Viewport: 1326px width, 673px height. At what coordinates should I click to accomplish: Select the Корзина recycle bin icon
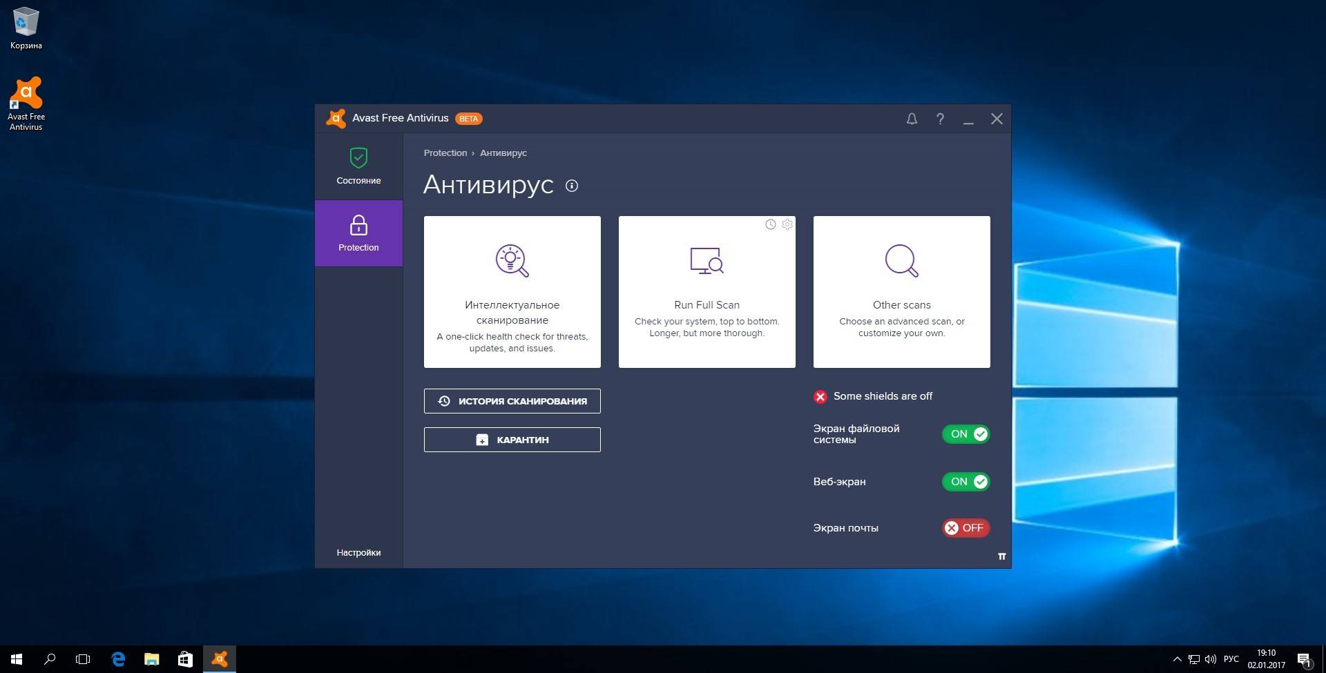26,29
